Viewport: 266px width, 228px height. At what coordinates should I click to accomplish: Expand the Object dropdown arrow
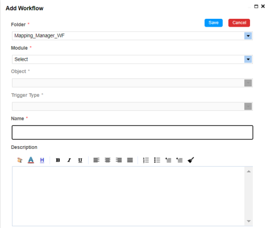coord(248,83)
